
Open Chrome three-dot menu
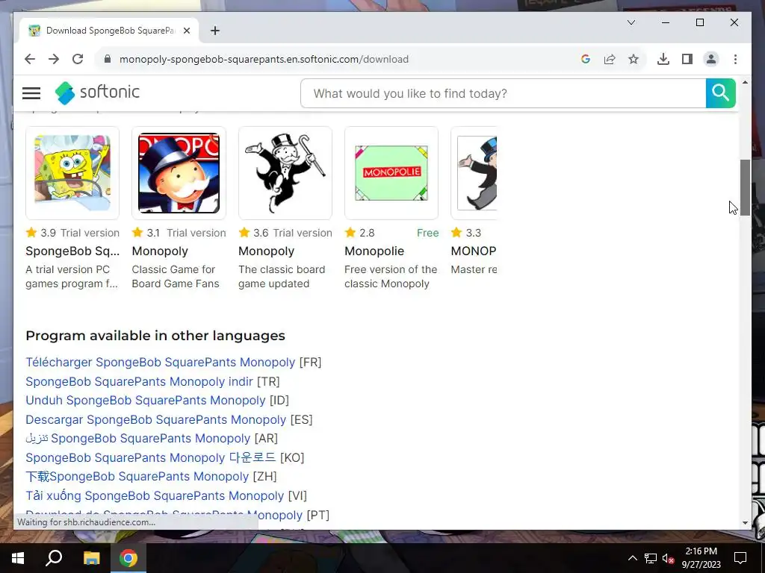pyautogui.click(x=735, y=59)
